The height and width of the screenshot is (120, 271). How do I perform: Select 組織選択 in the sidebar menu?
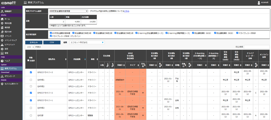pos(9,11)
